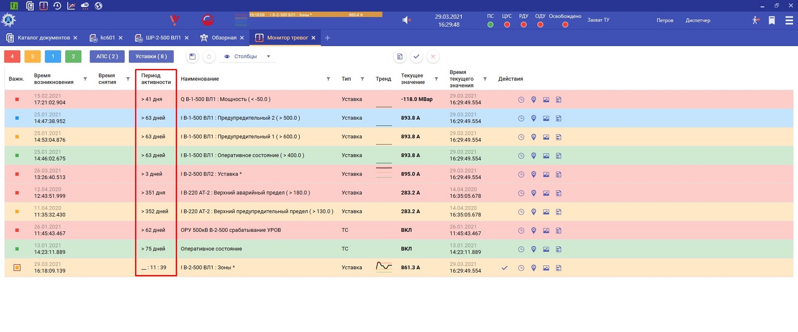Screen dimensions: 798x332
Task: Open filter for Время возникновения column
Action: (x=85, y=79)
